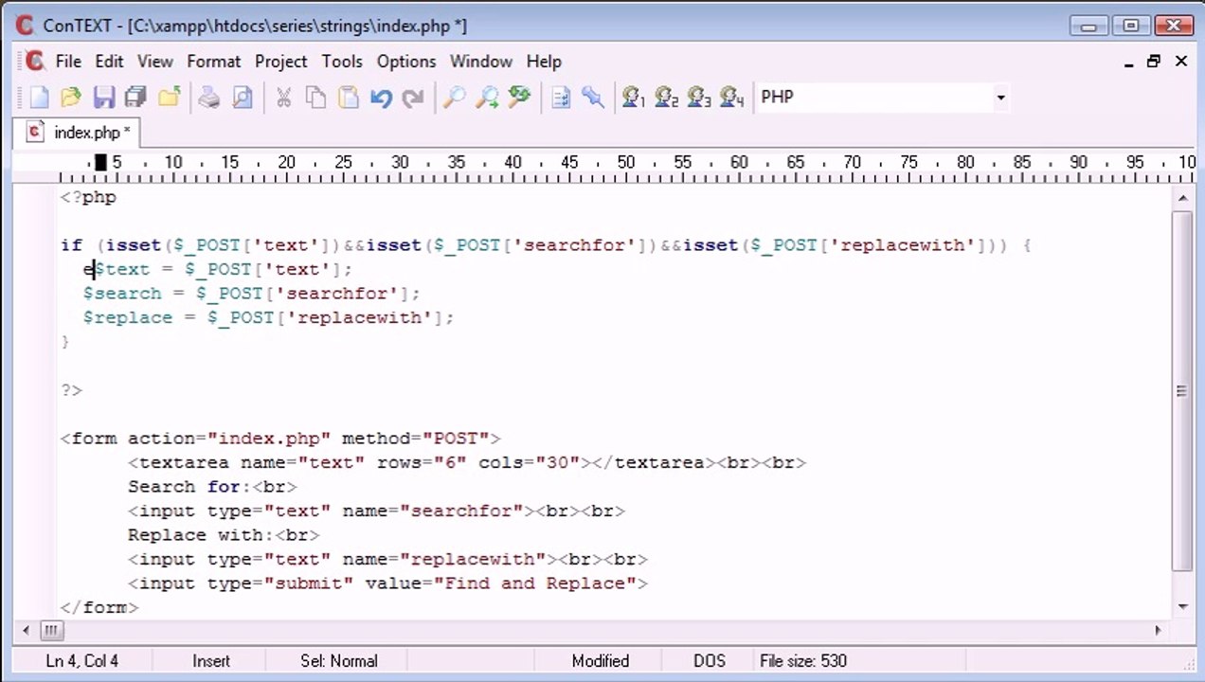Open the Format menu

click(x=213, y=61)
